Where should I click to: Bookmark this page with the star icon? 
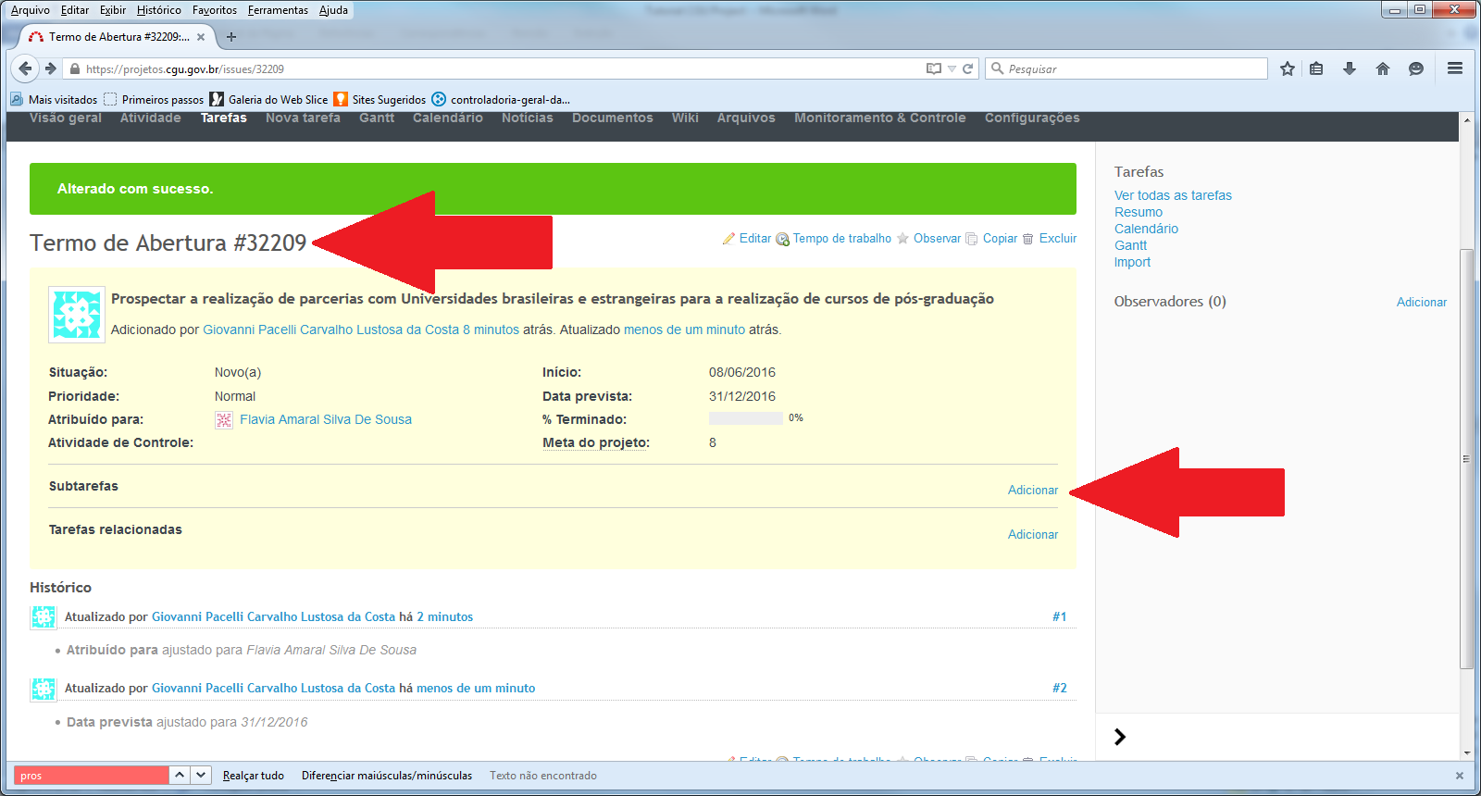click(x=1287, y=68)
